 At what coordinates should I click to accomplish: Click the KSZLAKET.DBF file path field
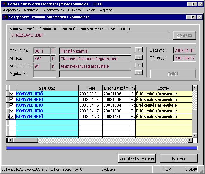(x=90, y=35)
